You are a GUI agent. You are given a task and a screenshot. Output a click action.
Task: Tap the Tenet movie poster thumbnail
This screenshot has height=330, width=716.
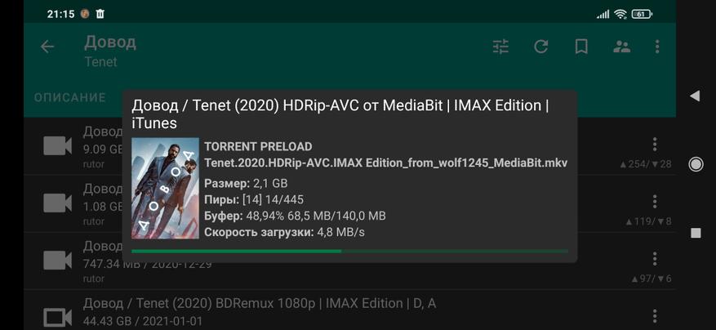click(x=165, y=189)
